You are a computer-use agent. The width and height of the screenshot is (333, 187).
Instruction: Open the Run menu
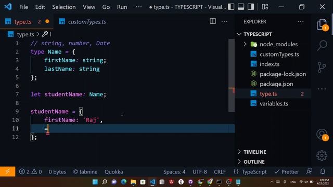point(122,7)
